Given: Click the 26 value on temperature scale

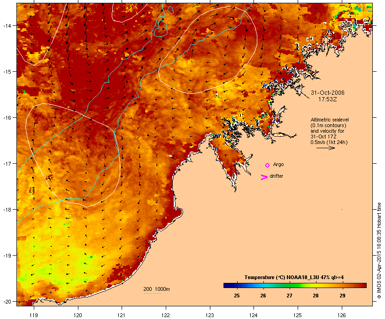Looking at the screenshot, I should 263,296.
